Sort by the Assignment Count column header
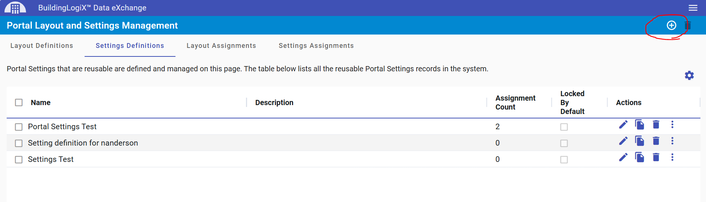This screenshot has height=202, width=706. click(515, 102)
